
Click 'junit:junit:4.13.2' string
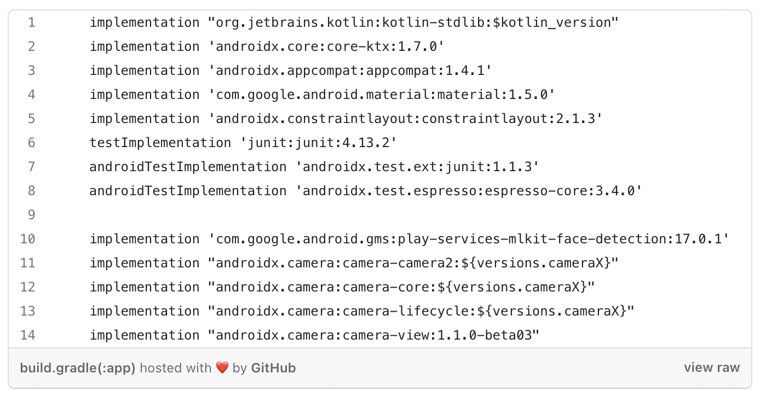[319, 143]
